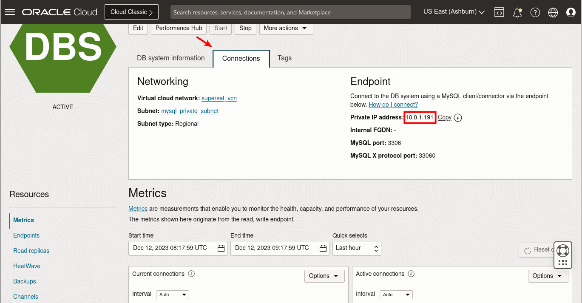The width and height of the screenshot is (582, 303).
Task: Open the 'How do I connect?' link
Action: click(393, 105)
